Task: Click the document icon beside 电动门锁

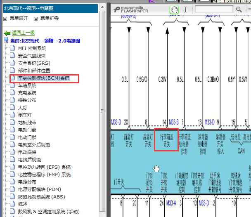Action: pos(12,137)
